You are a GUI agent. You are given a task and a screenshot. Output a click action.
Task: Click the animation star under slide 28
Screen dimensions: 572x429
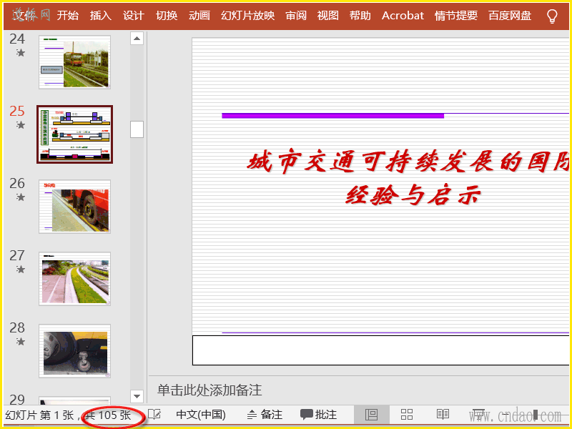click(21, 342)
